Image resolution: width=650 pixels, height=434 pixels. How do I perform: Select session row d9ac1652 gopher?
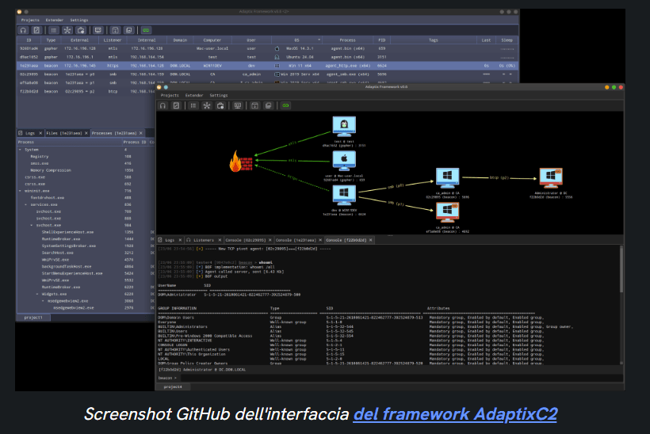pyautogui.click(x=267, y=57)
